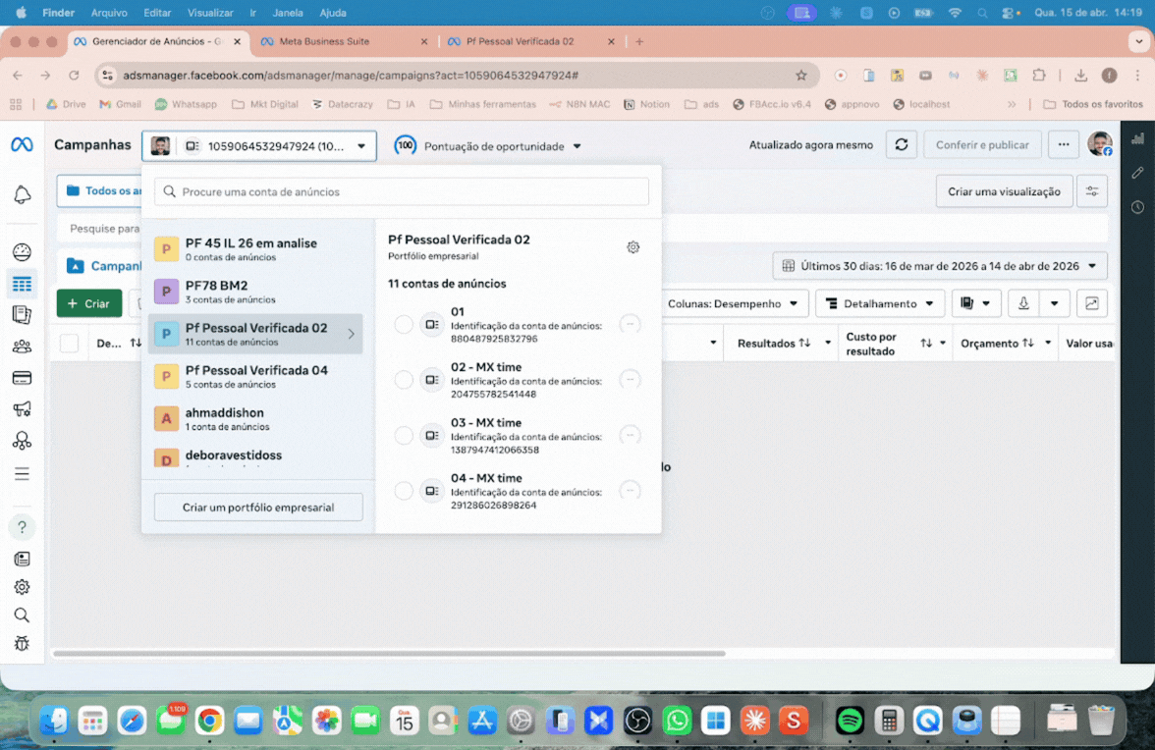
Task: Open megaphone advertising settings icon
Action: (x=22, y=409)
